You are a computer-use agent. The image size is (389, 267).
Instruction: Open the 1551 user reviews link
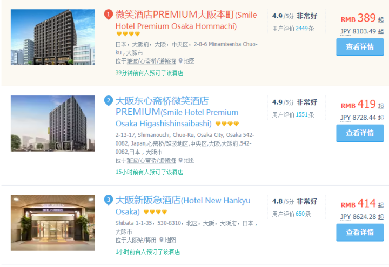(301, 115)
